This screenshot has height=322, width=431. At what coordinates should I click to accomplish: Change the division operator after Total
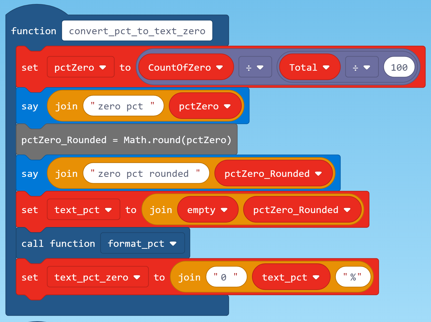click(x=362, y=67)
